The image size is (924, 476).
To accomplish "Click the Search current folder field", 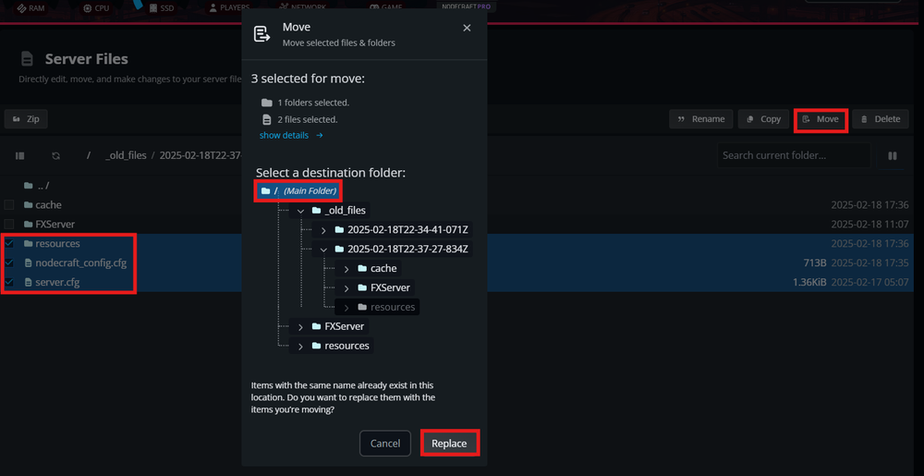I will point(793,155).
